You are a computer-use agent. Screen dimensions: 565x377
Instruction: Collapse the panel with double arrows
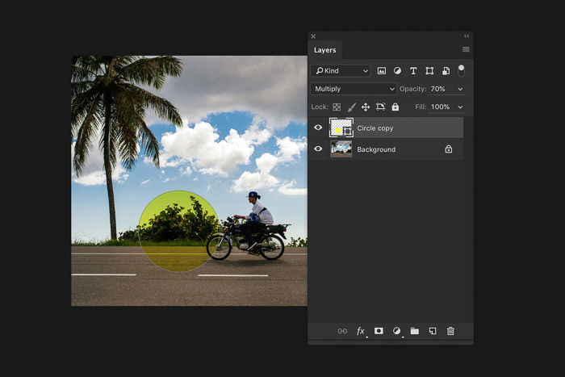466,36
